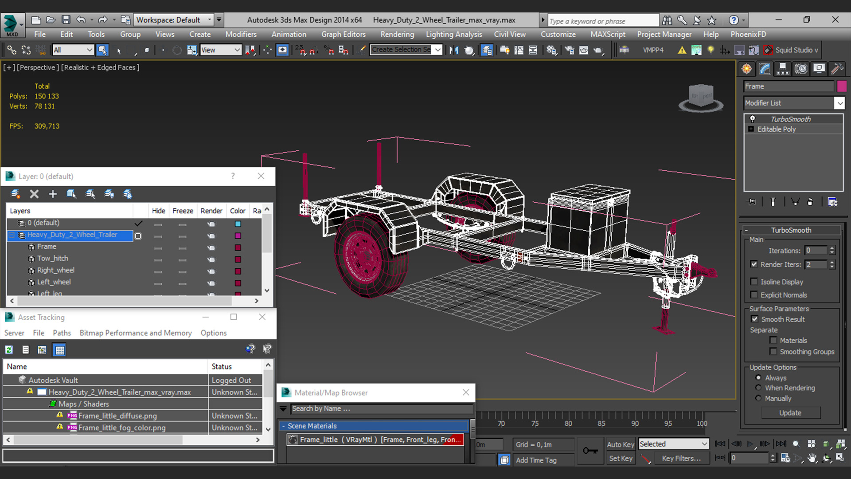The width and height of the screenshot is (851, 479).
Task: Add selected objects to layer plus icon
Action: click(53, 194)
